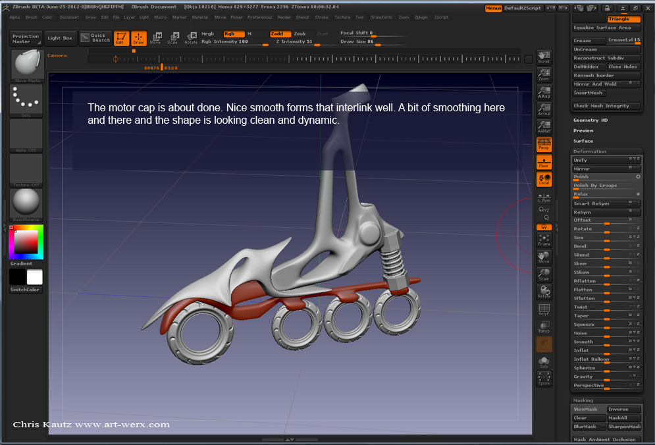Open the Document menu

(69, 18)
